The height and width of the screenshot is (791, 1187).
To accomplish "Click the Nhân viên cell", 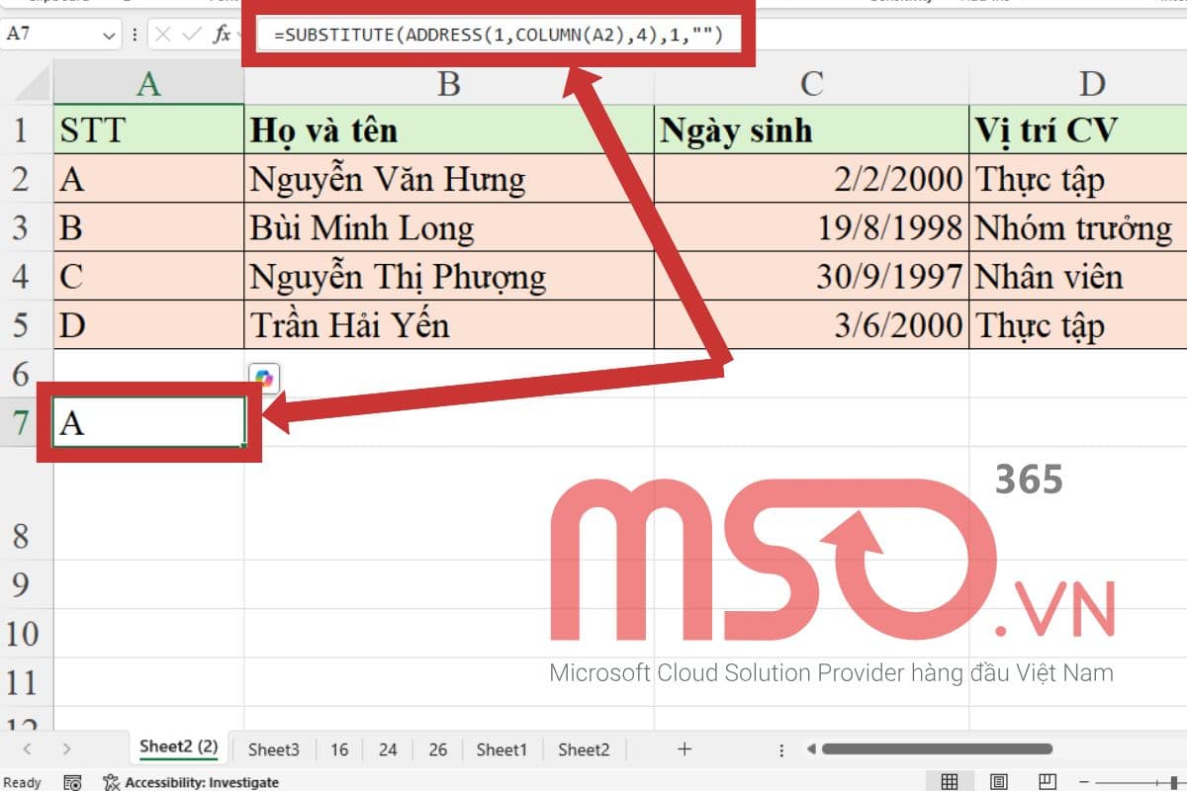I will click(1078, 276).
